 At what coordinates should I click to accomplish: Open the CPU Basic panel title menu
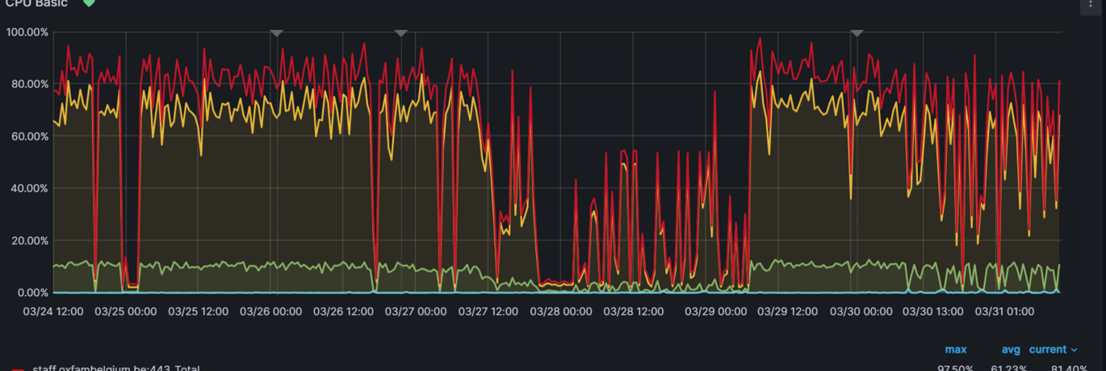[37, 3]
